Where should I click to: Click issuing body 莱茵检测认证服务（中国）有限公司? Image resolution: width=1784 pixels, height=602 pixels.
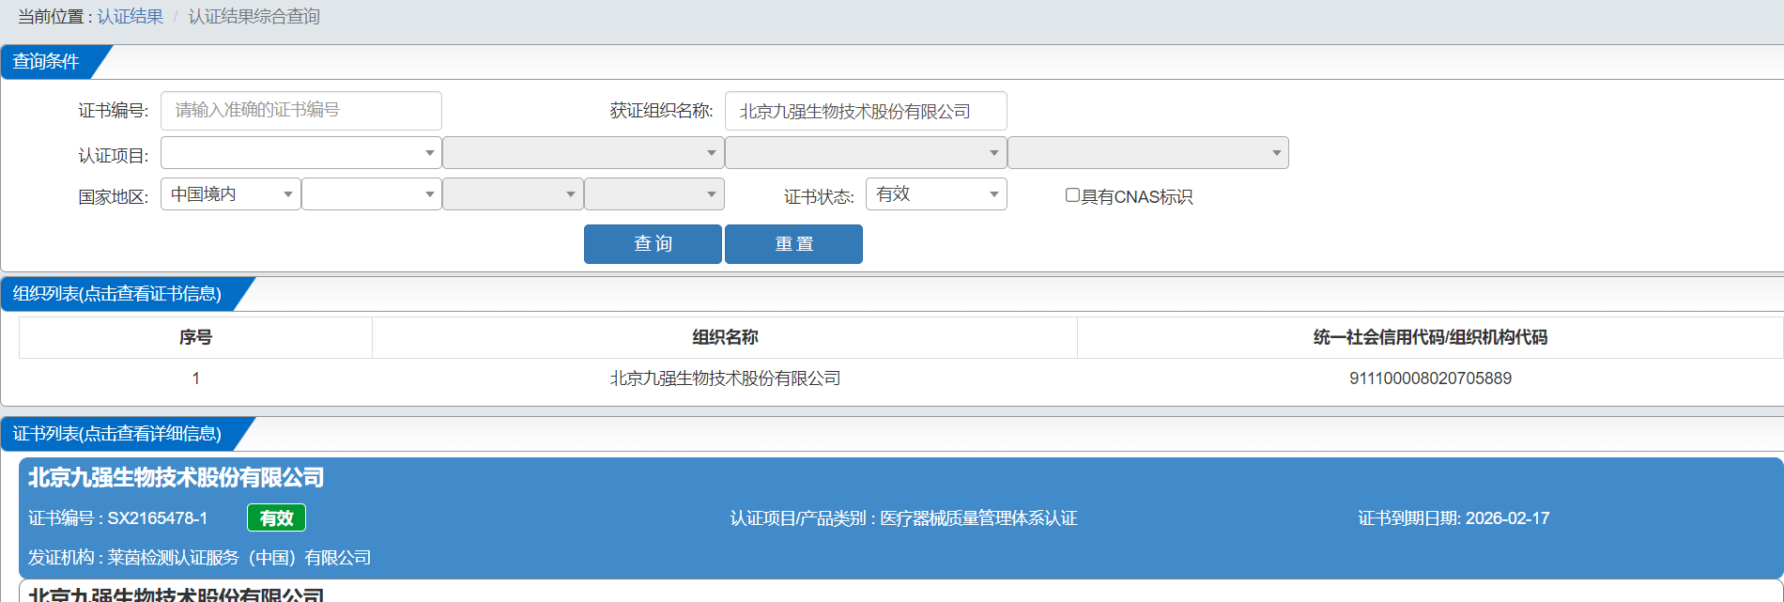(x=239, y=558)
